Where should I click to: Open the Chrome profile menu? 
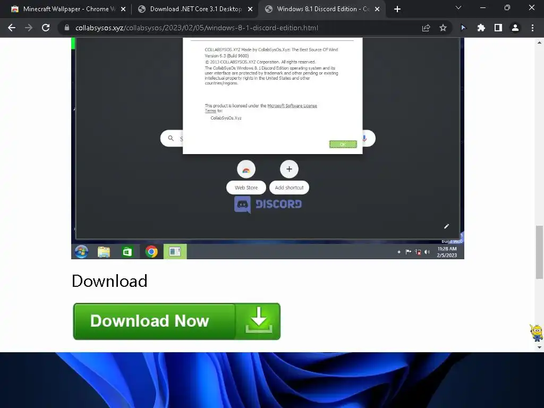[515, 28]
